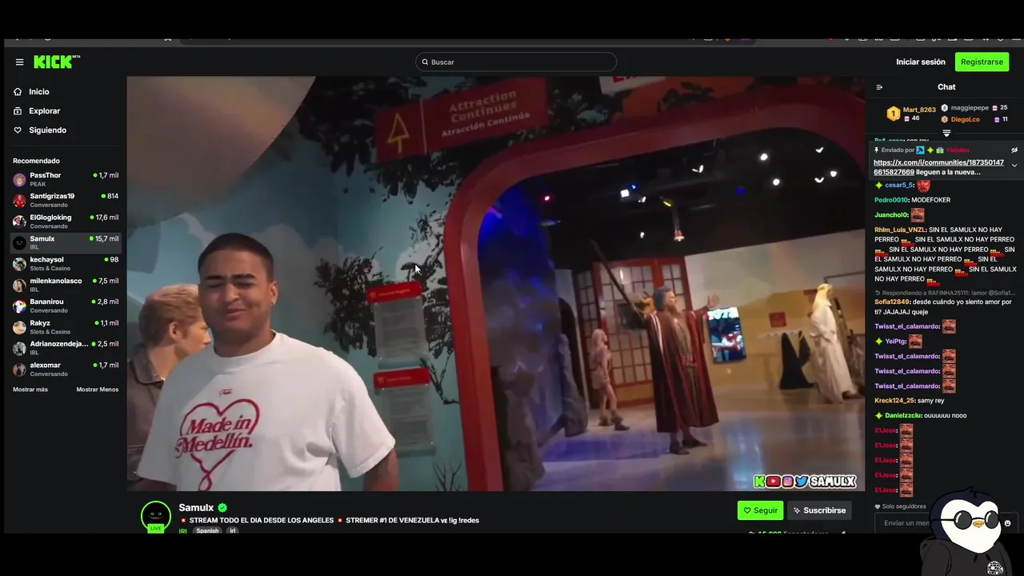Collapse the chat panel icon
1024x576 pixels.
pyautogui.click(x=879, y=87)
